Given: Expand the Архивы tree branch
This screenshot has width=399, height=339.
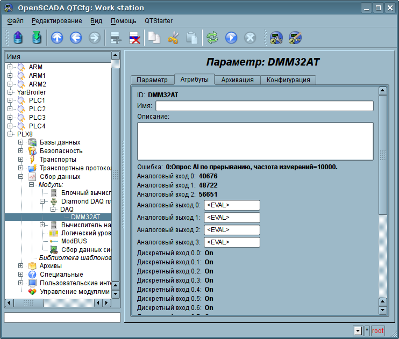Looking at the screenshot, I should tap(21, 266).
